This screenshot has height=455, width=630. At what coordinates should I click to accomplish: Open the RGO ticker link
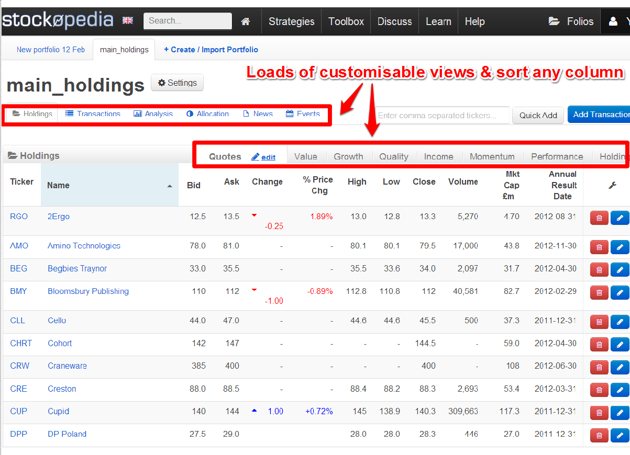(19, 217)
